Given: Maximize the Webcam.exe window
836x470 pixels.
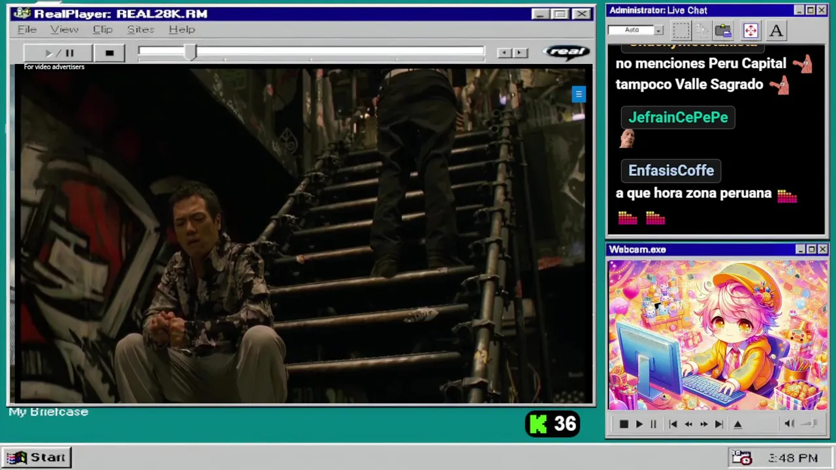Looking at the screenshot, I should click(x=811, y=249).
